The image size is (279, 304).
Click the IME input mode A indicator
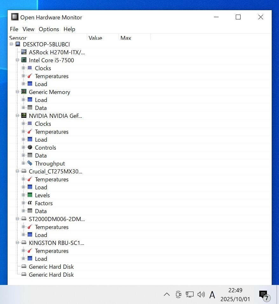pyautogui.click(x=212, y=295)
